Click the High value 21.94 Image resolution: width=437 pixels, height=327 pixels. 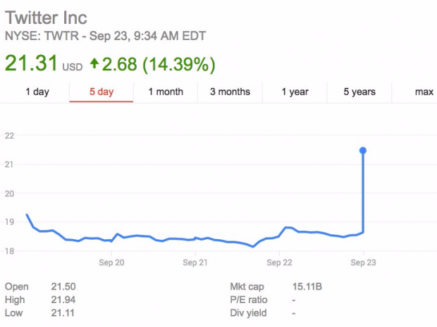63,300
